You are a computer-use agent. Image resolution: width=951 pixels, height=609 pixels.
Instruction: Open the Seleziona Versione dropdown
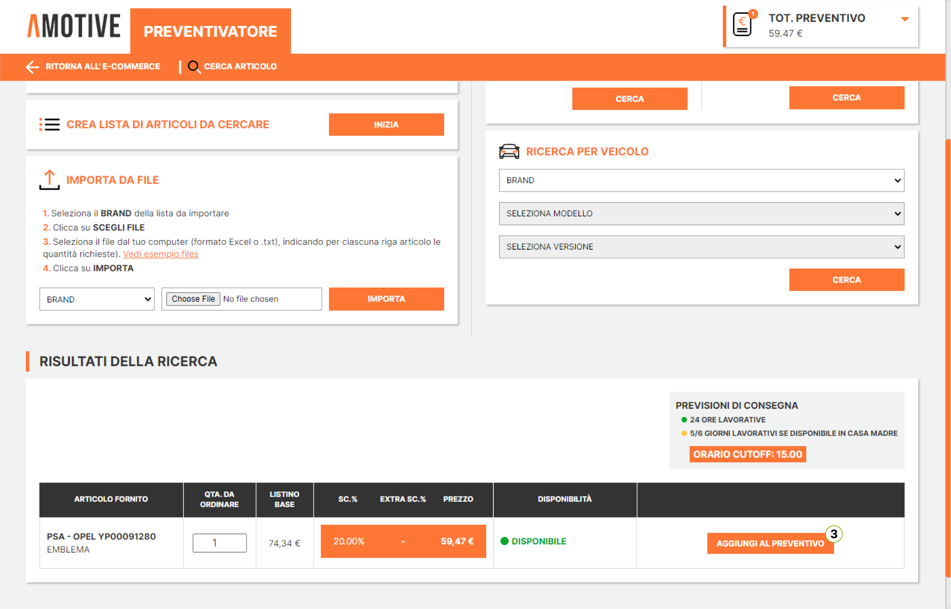point(701,247)
